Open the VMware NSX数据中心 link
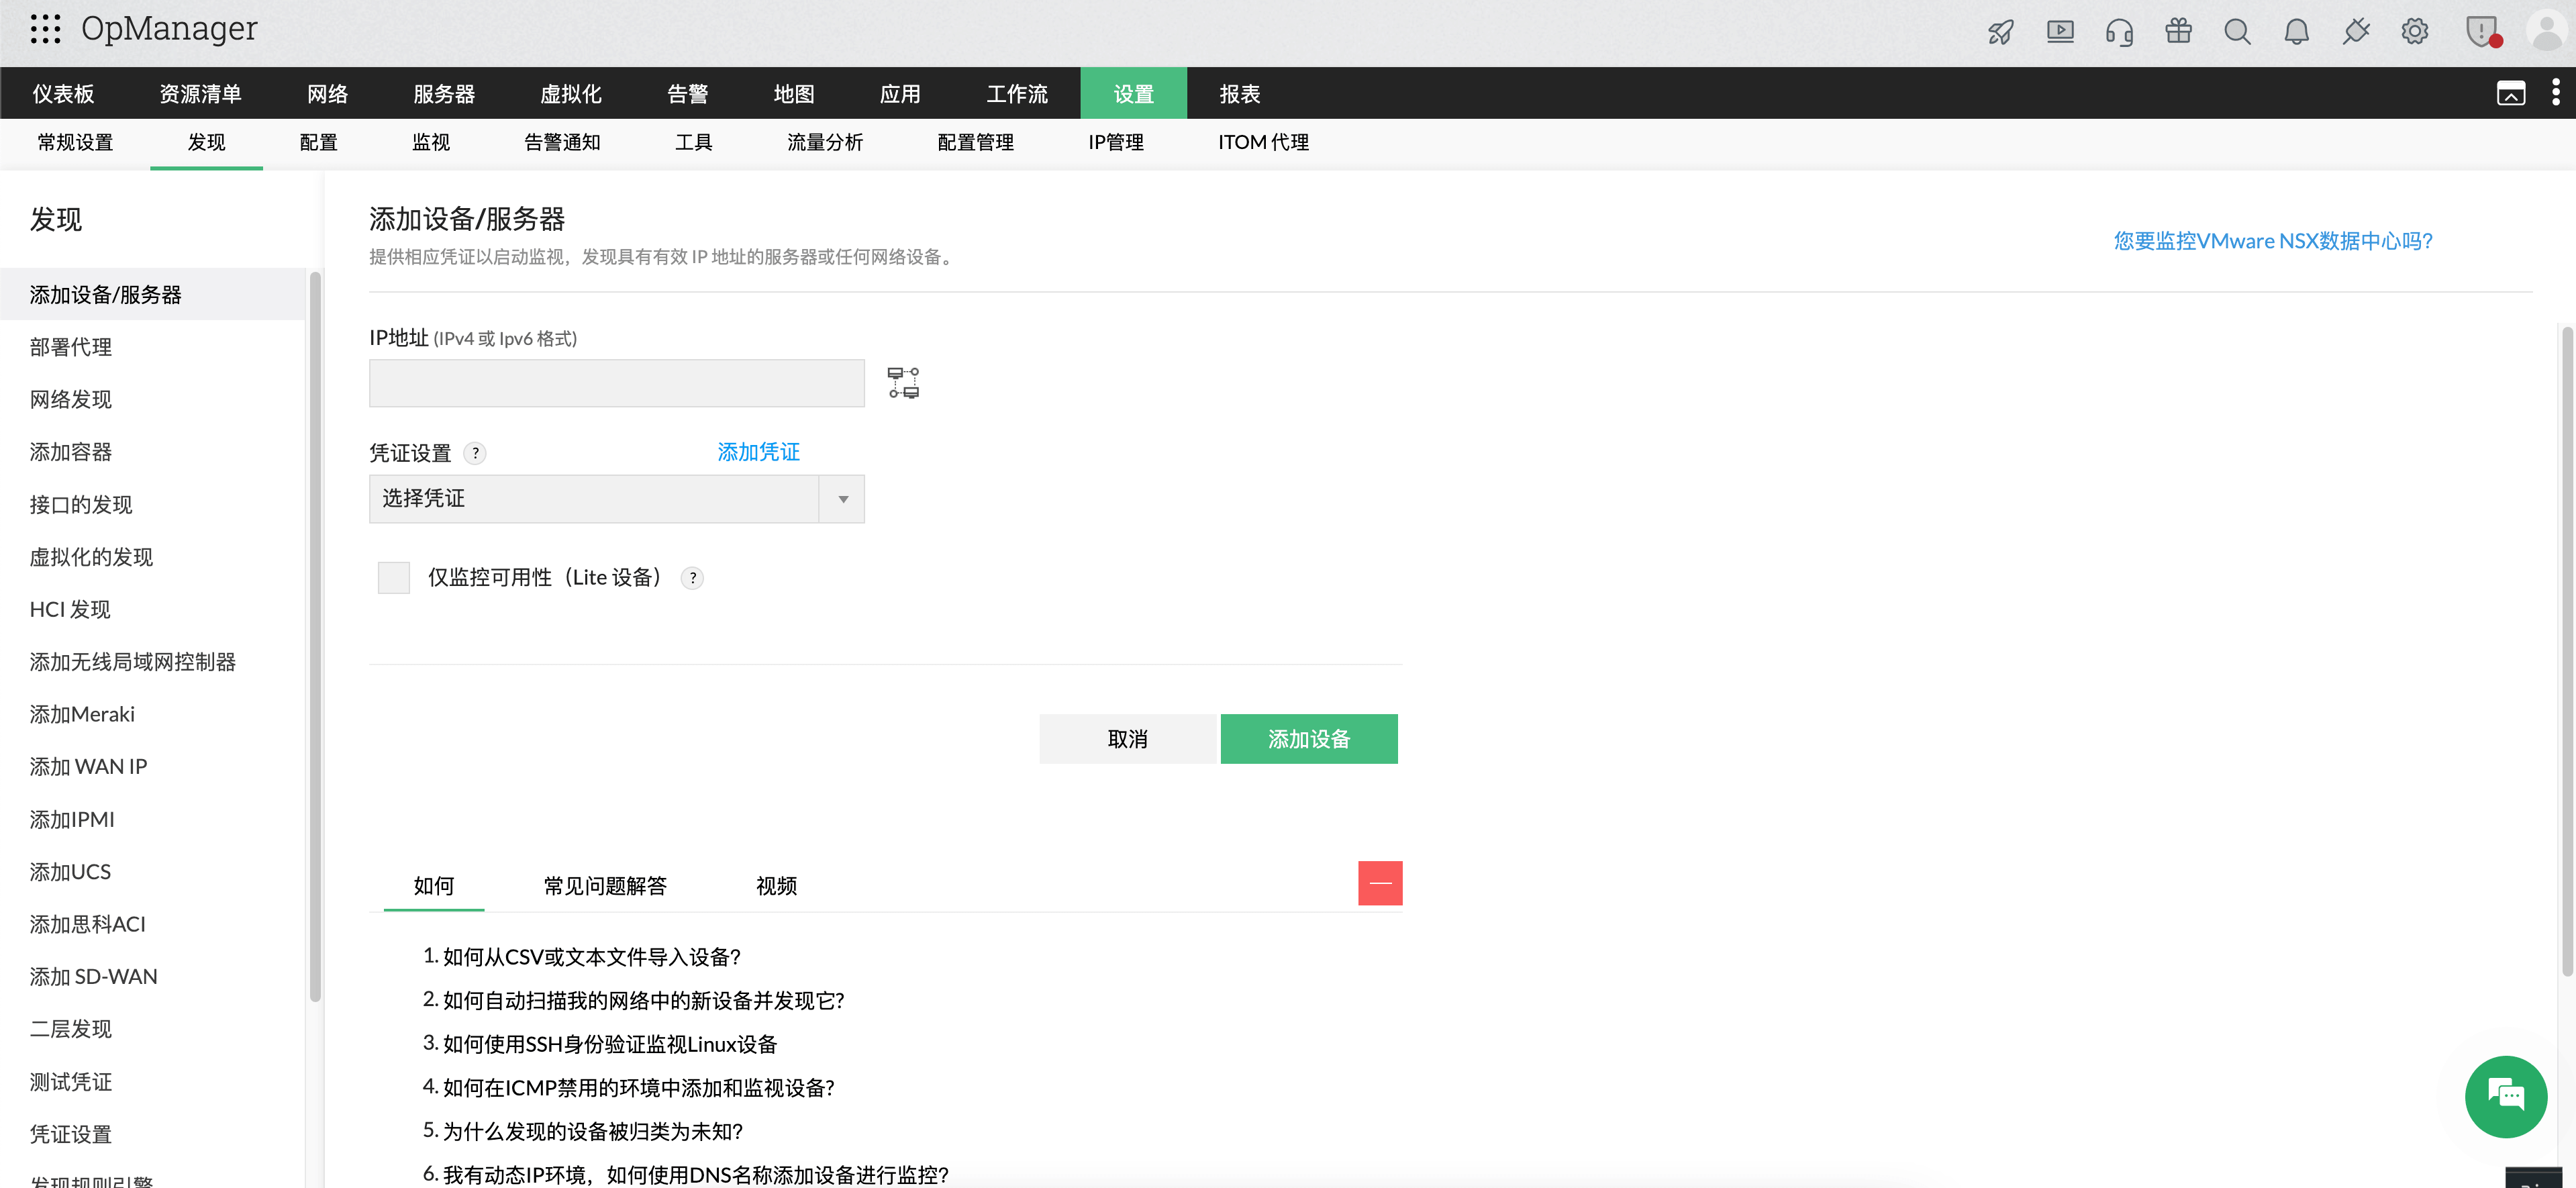 click(x=2273, y=240)
